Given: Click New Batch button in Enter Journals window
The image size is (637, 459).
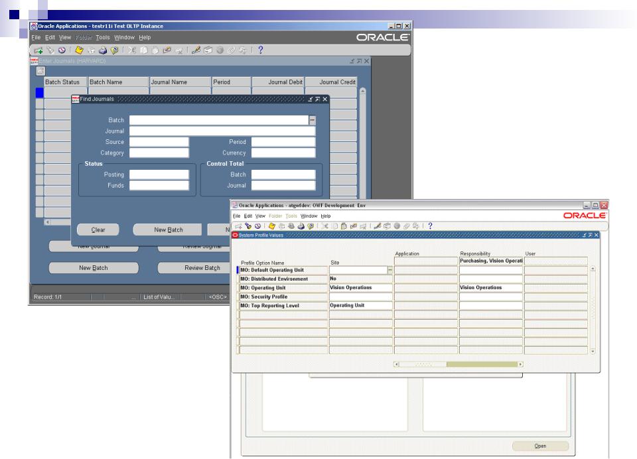Looking at the screenshot, I should tap(94, 268).
